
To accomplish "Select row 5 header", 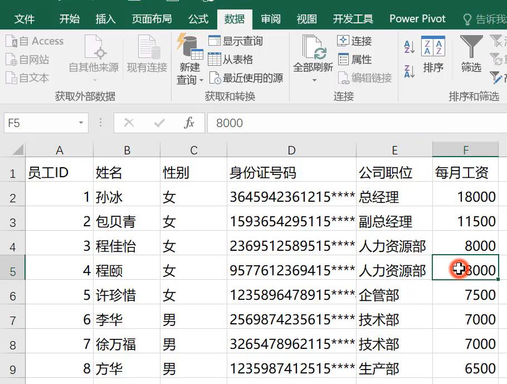I will 13,271.
